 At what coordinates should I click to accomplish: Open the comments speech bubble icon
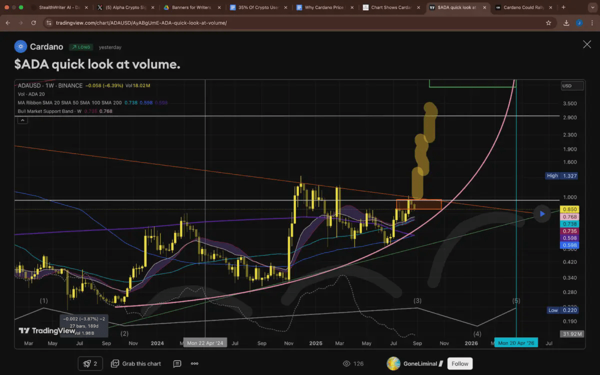pos(177,363)
